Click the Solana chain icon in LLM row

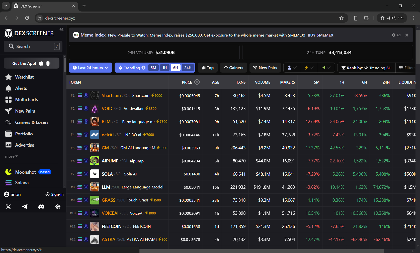tap(80, 187)
